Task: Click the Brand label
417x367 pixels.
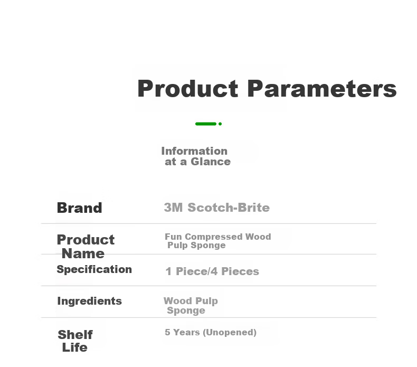Action: point(80,208)
